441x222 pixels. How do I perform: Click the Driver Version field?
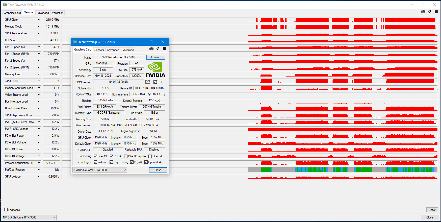[129, 125]
